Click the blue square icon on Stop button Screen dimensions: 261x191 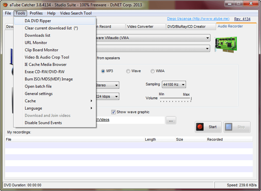point(229,127)
